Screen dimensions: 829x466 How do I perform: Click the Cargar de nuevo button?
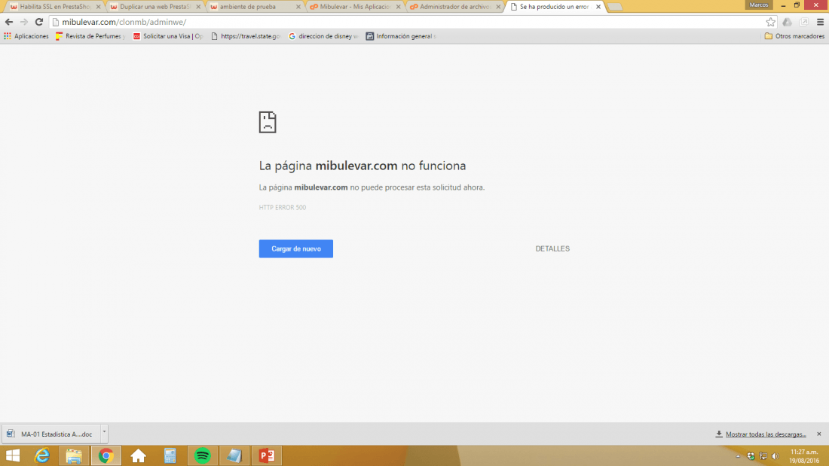296,249
